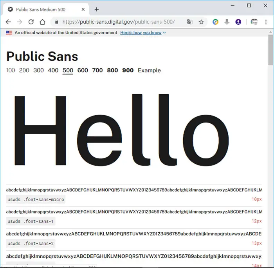Reload the Public Sans page

(31, 22)
